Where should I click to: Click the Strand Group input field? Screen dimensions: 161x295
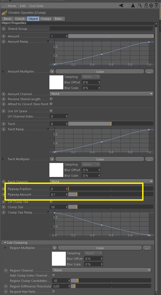pyautogui.click(x=102, y=28)
